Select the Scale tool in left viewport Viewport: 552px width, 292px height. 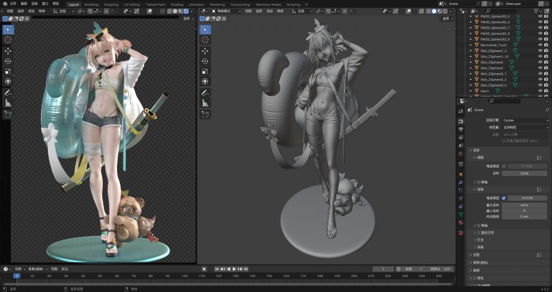click(x=8, y=71)
